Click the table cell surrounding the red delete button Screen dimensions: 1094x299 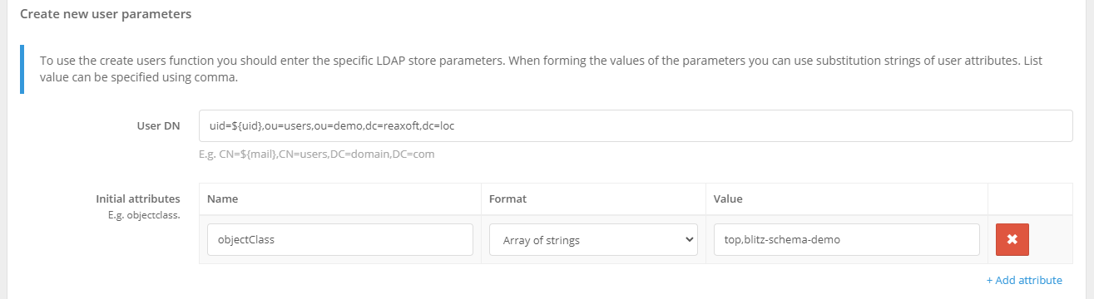[x=1030, y=239]
